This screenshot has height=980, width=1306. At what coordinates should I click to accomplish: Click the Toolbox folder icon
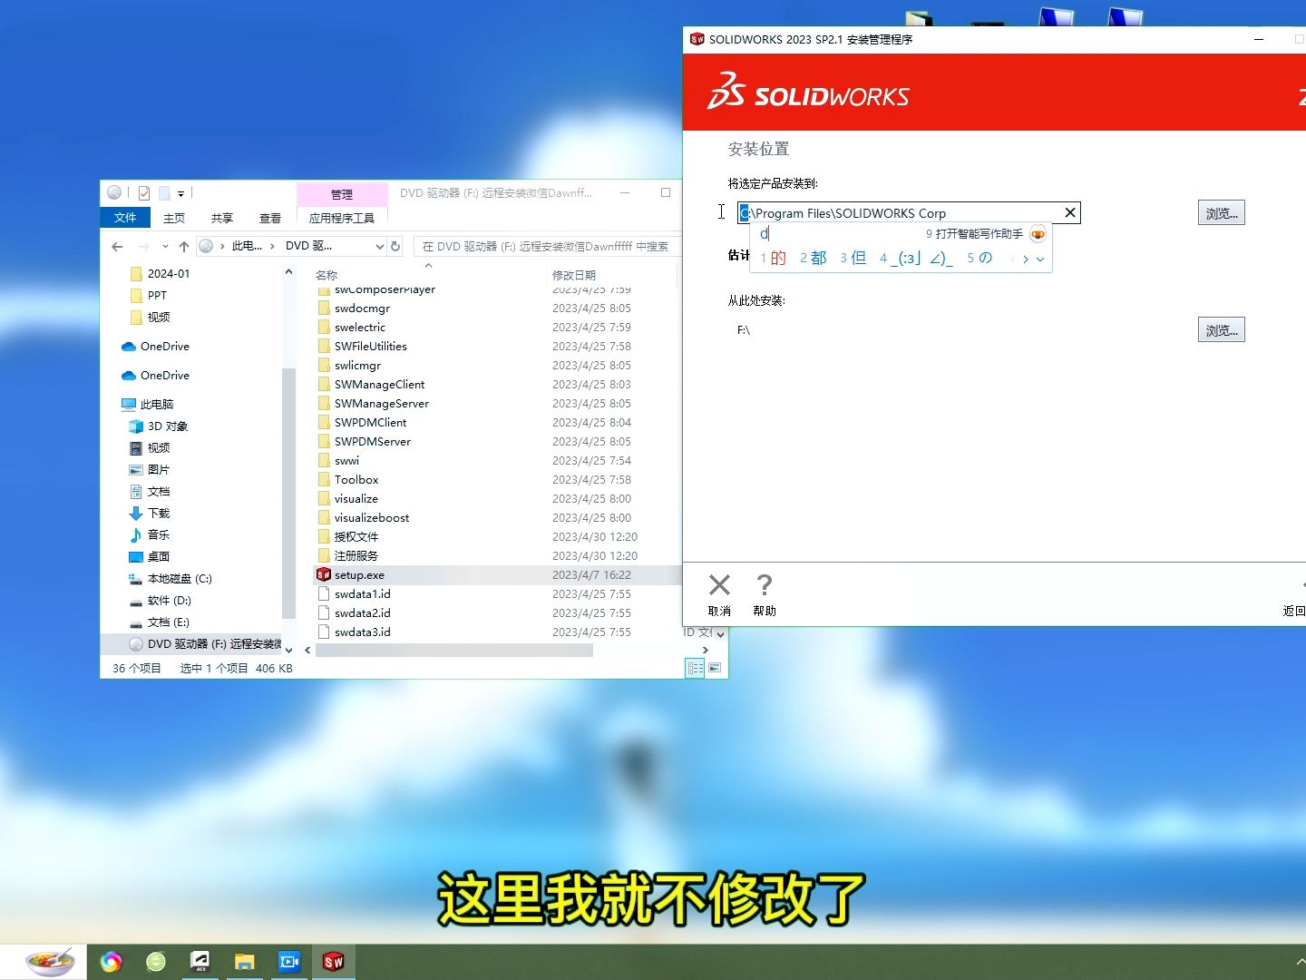324,479
